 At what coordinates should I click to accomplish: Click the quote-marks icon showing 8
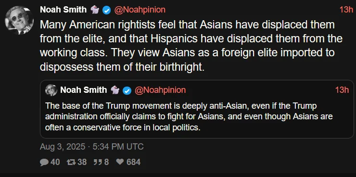[98, 162]
